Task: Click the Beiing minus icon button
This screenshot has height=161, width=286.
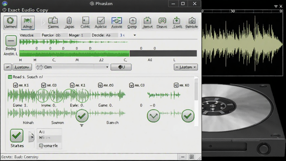Action: pyautogui.click(x=11, y=41)
